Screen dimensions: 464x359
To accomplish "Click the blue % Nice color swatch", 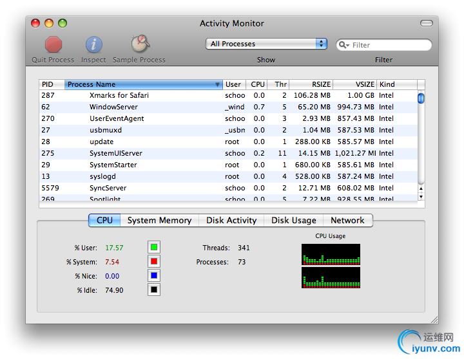I will (153, 275).
